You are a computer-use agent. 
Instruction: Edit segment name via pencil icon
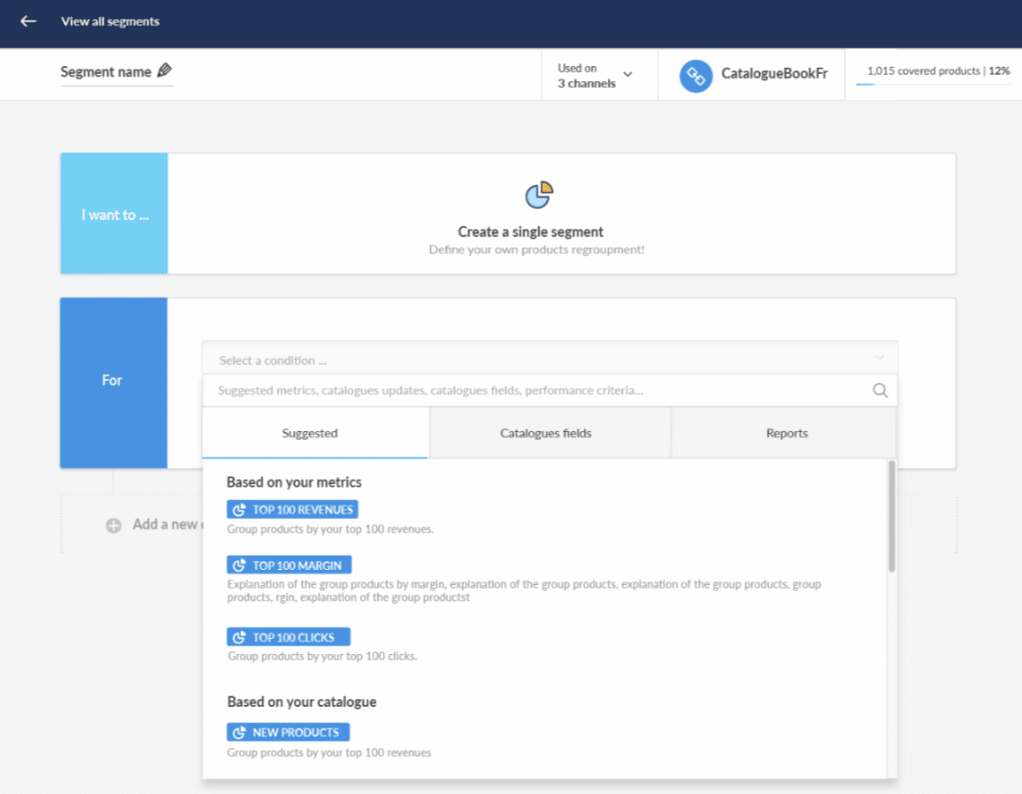click(x=165, y=70)
